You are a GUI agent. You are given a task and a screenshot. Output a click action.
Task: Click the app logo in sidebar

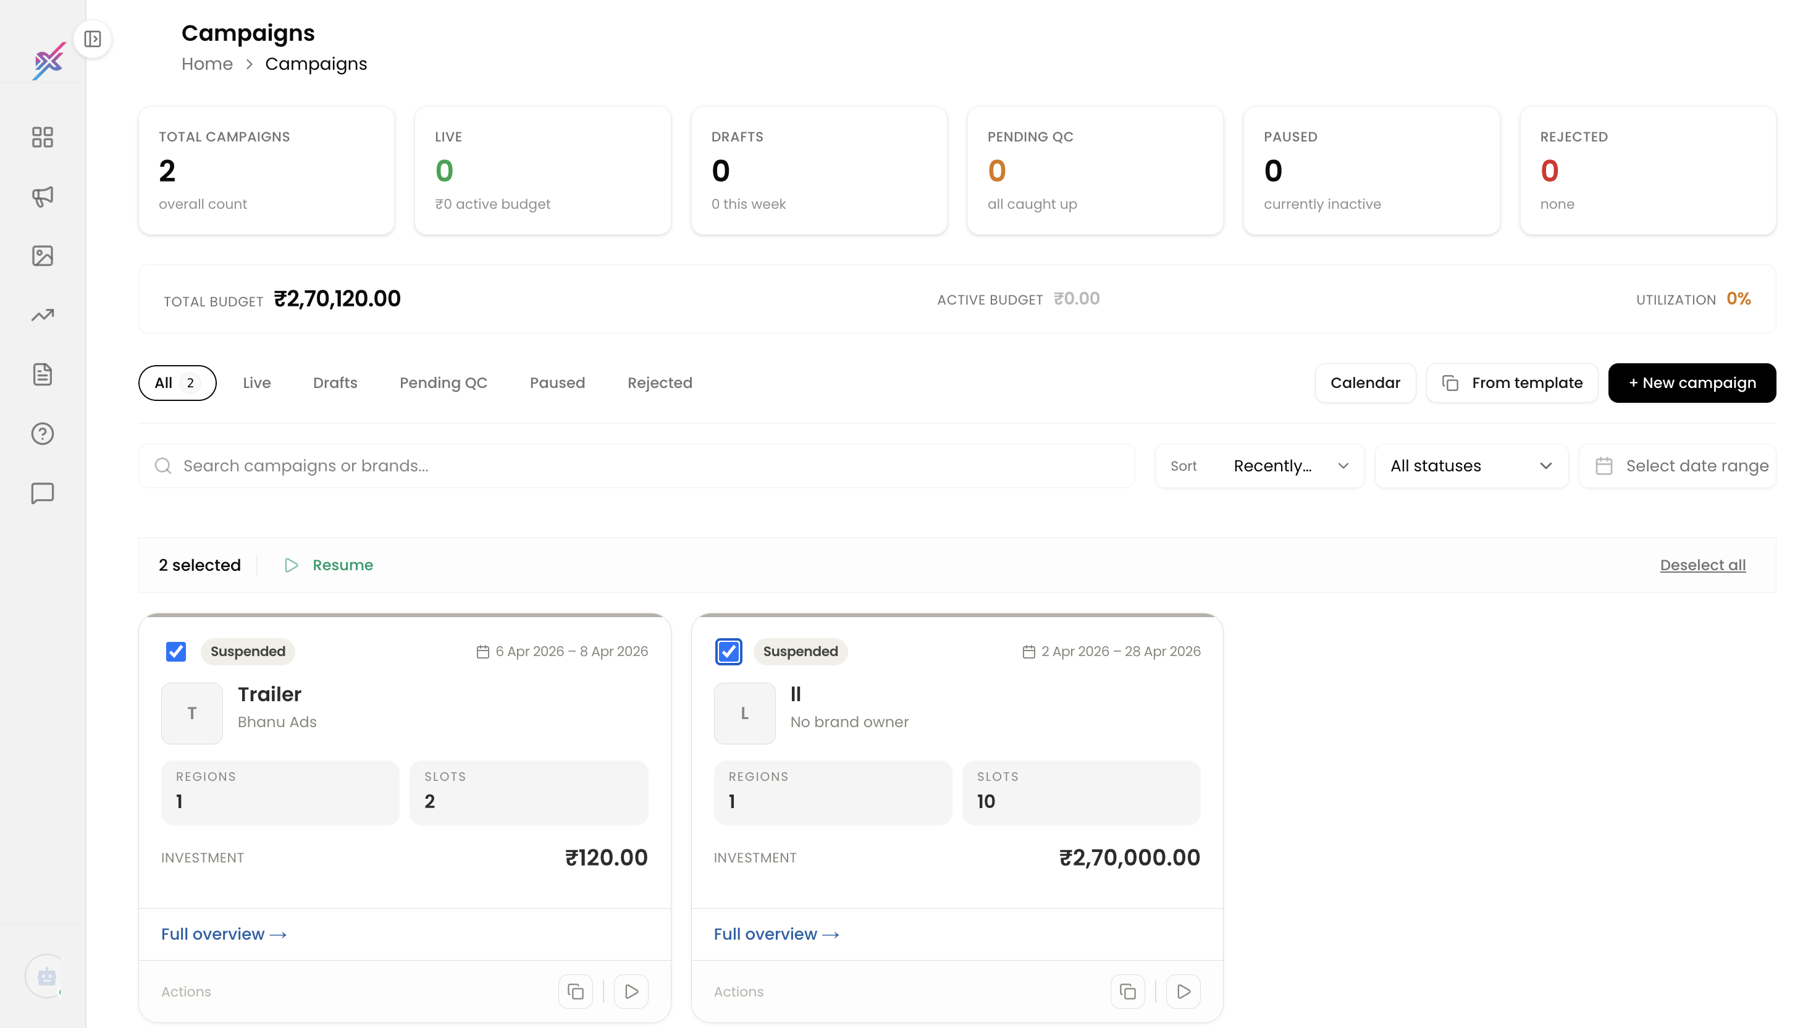click(49, 61)
